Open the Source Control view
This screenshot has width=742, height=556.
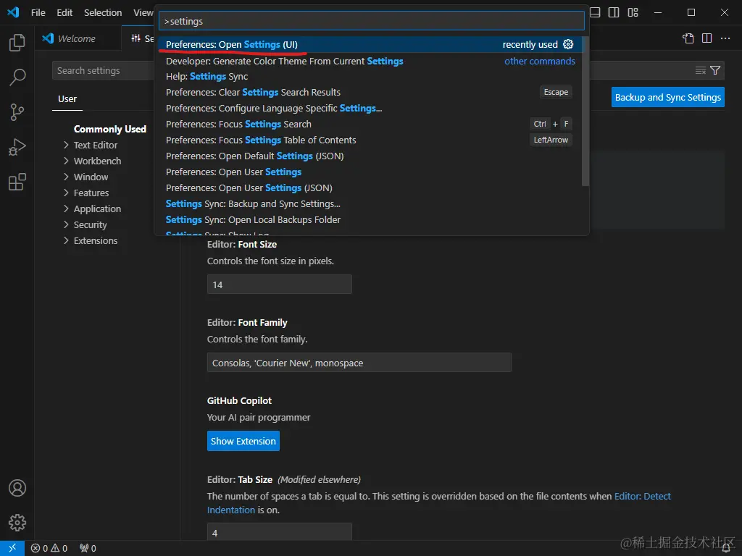tap(17, 112)
